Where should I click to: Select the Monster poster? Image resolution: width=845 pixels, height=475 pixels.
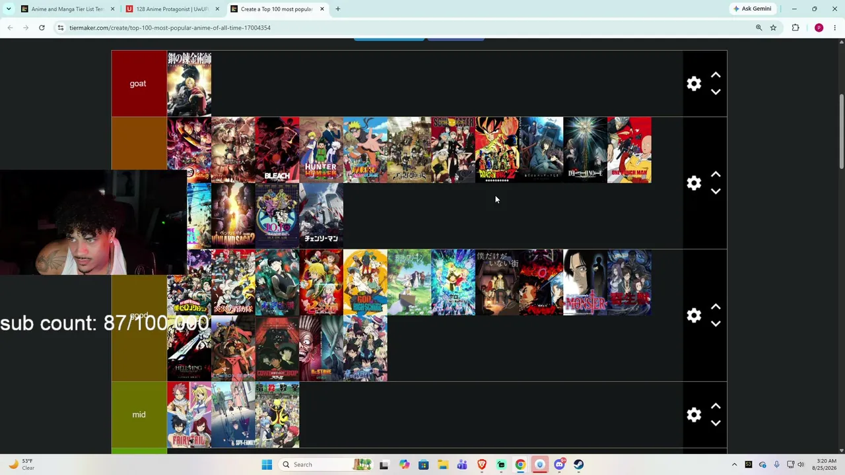point(585,282)
